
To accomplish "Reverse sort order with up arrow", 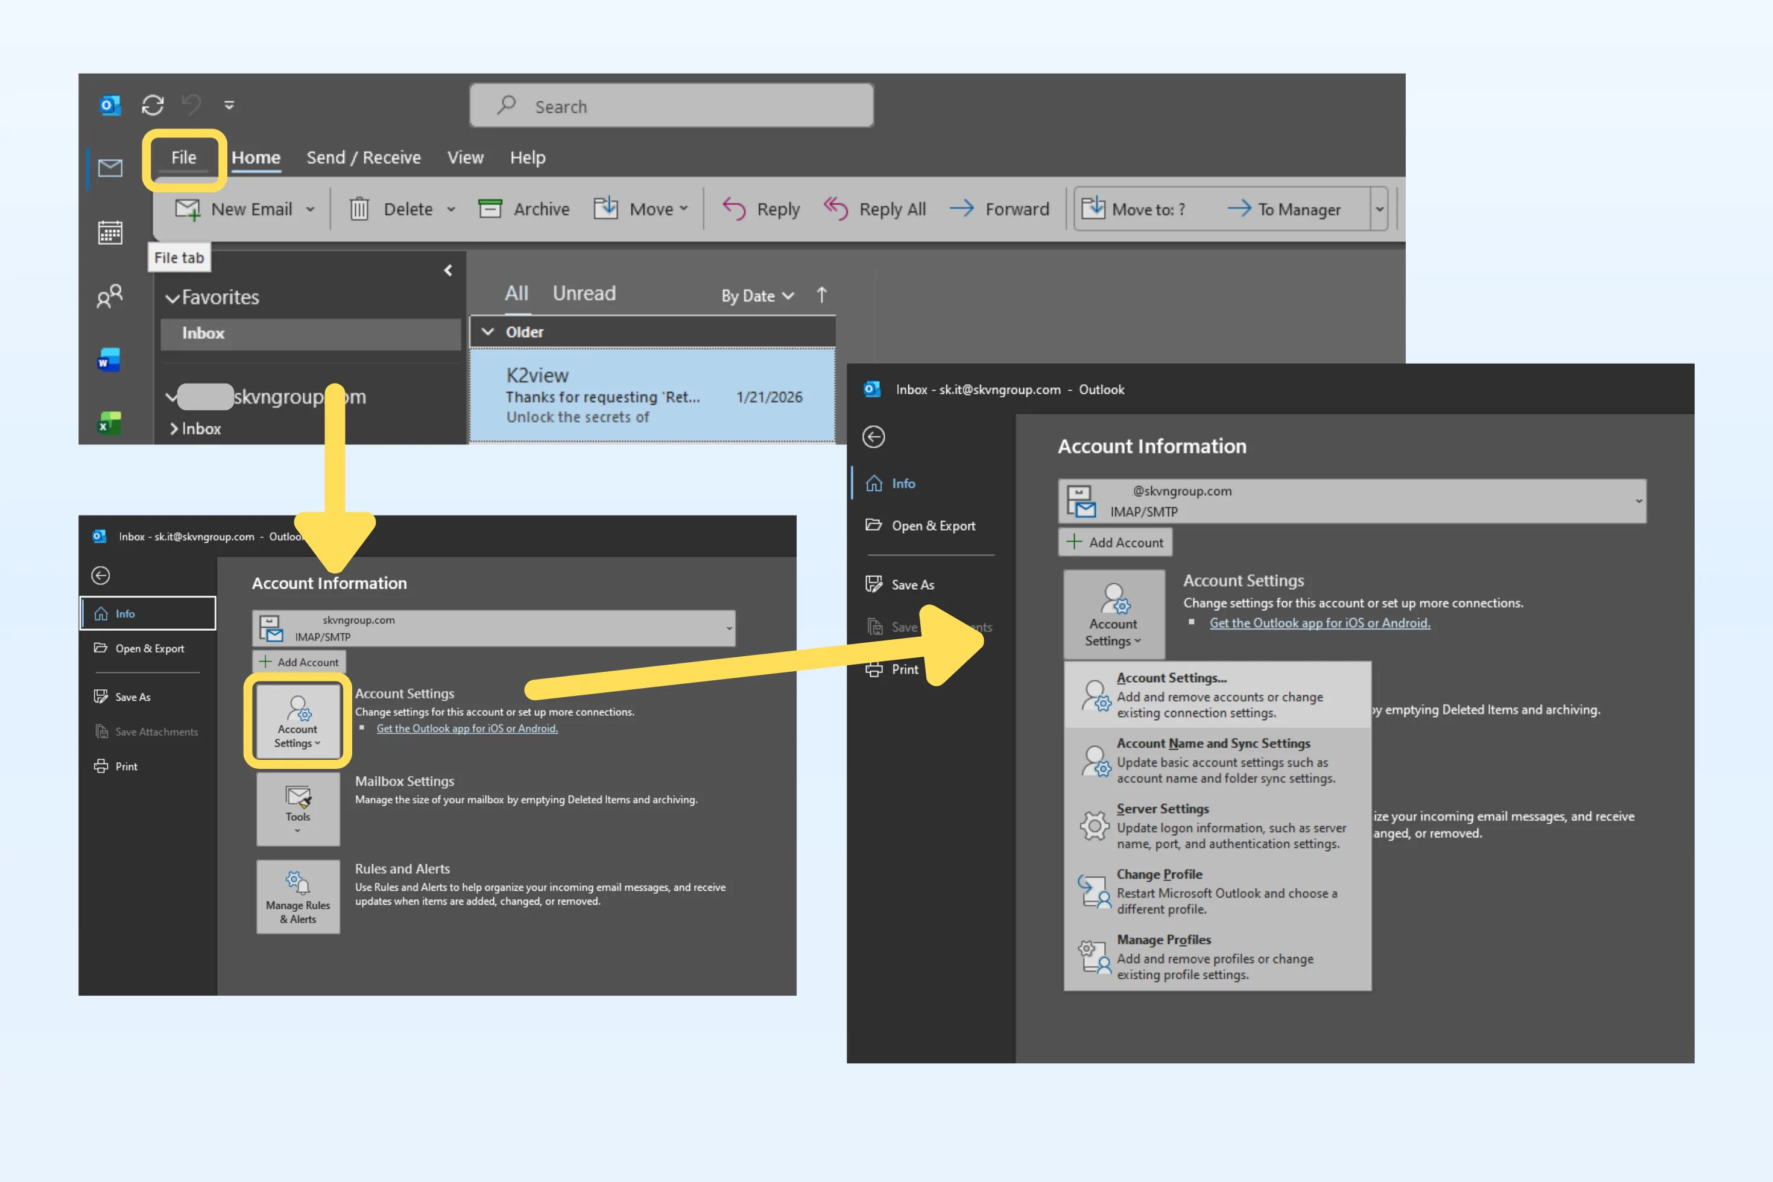I will click(x=821, y=295).
